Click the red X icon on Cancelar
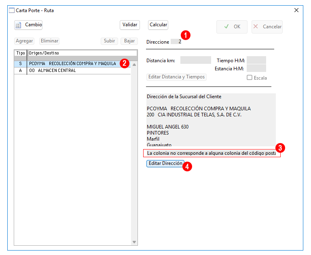311x255 pixels. click(x=256, y=26)
